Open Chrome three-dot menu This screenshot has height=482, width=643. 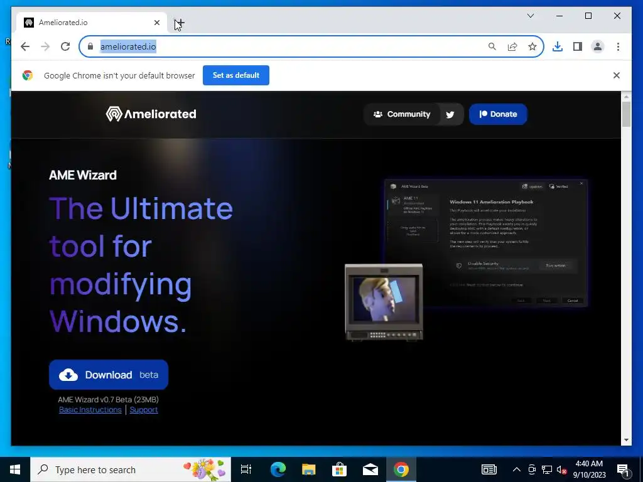[x=618, y=46]
